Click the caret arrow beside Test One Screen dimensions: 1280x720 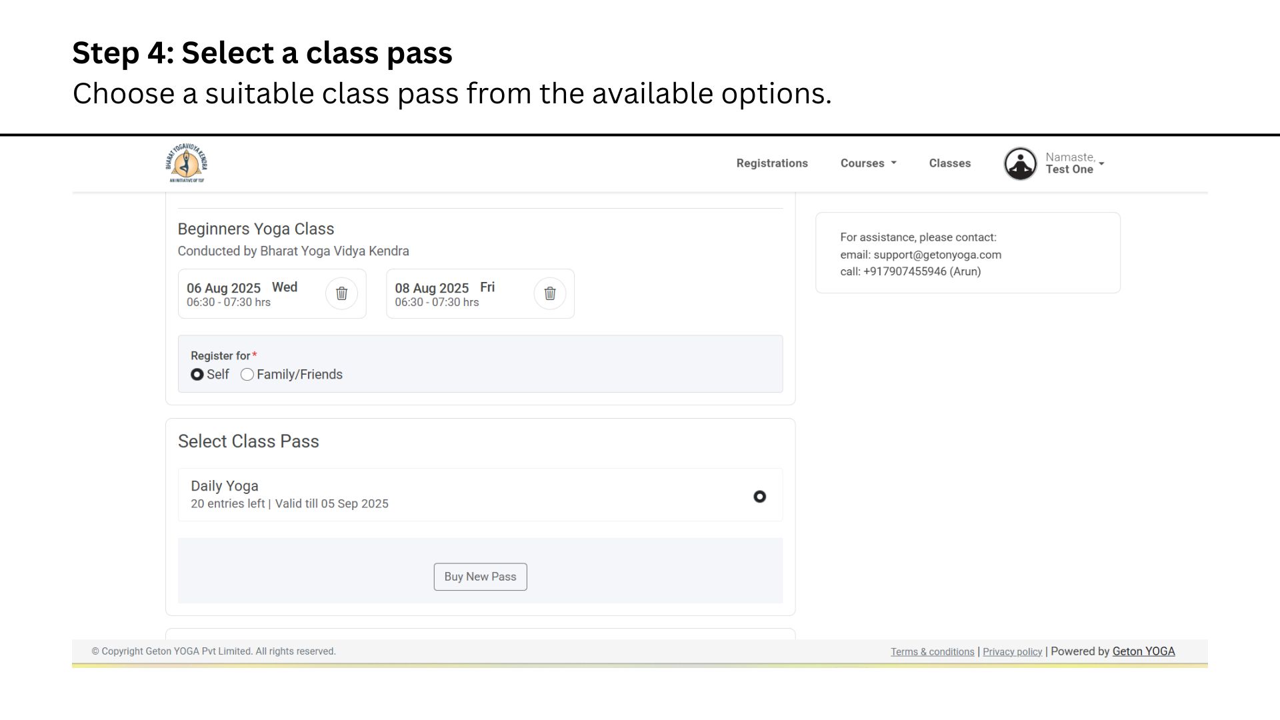1101,164
